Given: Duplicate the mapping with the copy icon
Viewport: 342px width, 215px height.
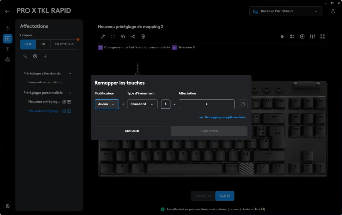Looking at the screenshot, I should pyautogui.click(x=123, y=37).
